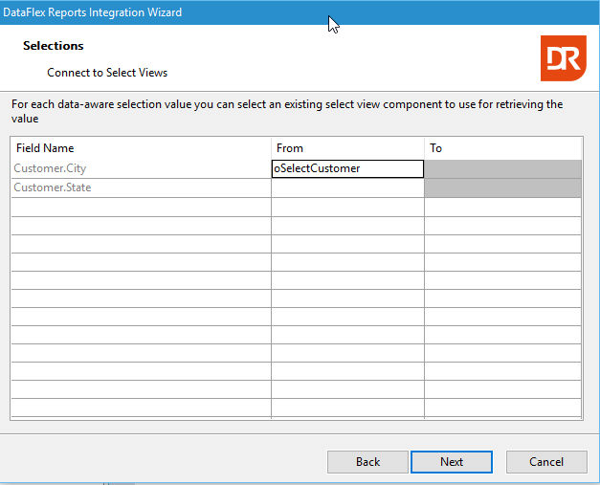The image size is (600, 485).
Task: Click the Field Name column header
Action: (x=141, y=148)
